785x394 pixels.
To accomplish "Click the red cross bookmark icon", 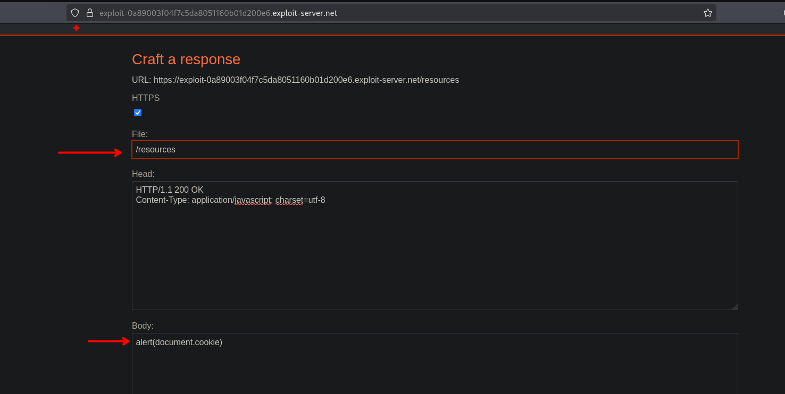I will coord(77,28).
